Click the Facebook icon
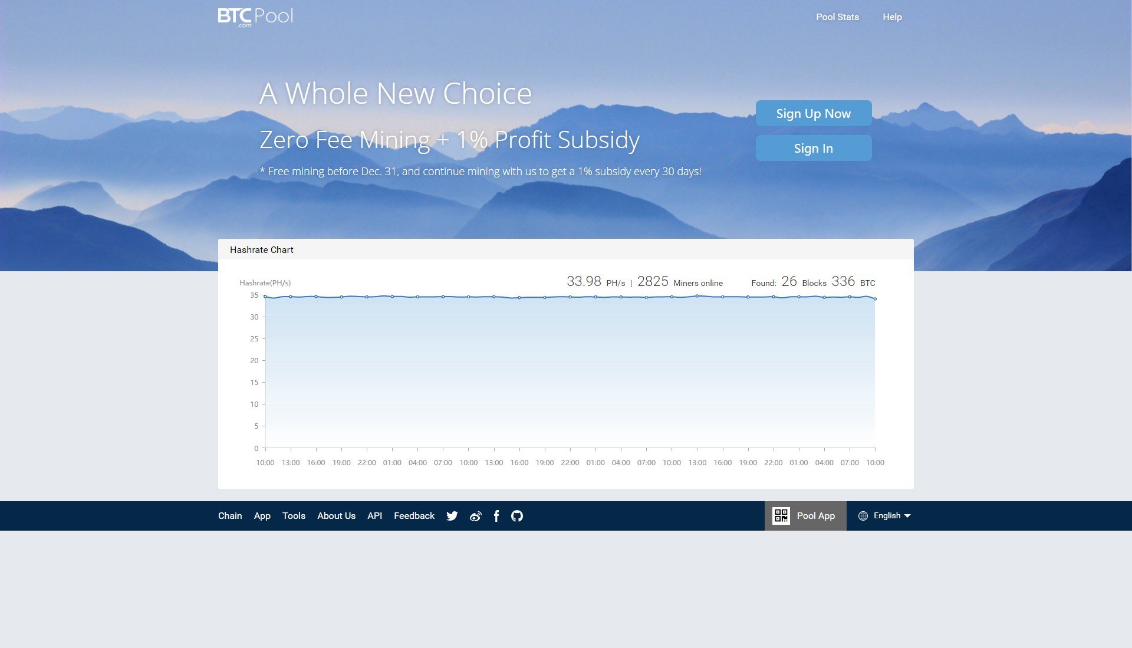The image size is (1132, 648). (496, 516)
